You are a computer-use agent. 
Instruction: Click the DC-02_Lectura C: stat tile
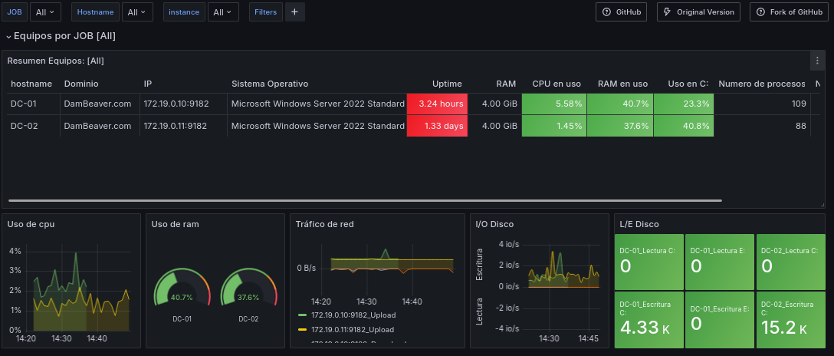coord(791,262)
